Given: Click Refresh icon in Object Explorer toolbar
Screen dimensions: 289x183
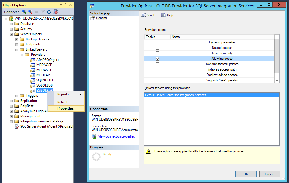Looking at the screenshot, I should coord(49,12).
